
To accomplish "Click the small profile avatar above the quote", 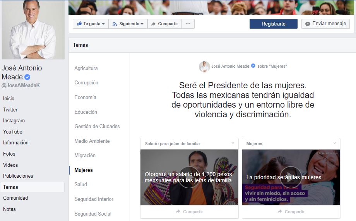I will 204,67.
